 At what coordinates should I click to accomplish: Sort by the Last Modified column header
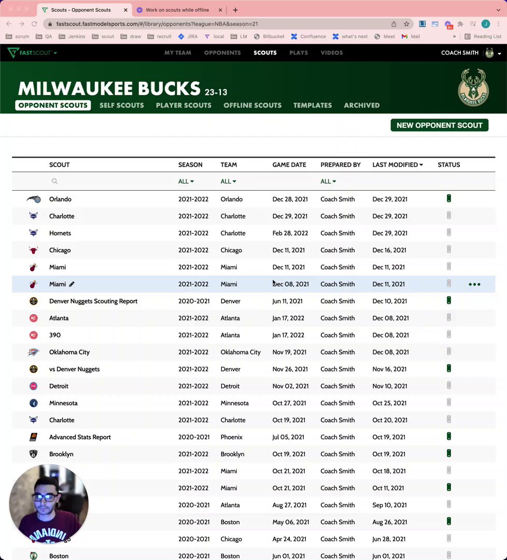click(398, 165)
